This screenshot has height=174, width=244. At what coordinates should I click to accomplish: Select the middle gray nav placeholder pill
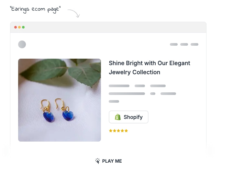(184, 44)
